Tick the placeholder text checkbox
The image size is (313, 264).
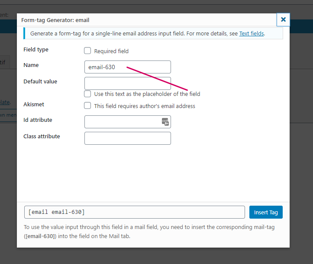[87, 94]
